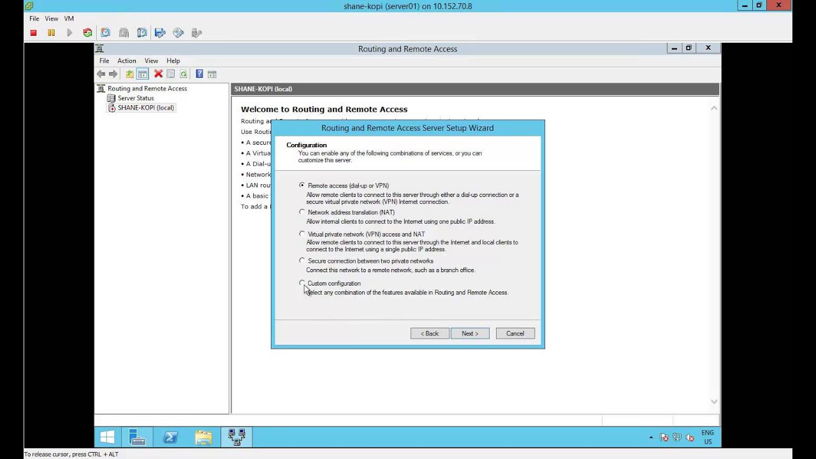This screenshot has height=459, width=816.
Task: Show hidden tray icons arrow
Action: coord(651,437)
